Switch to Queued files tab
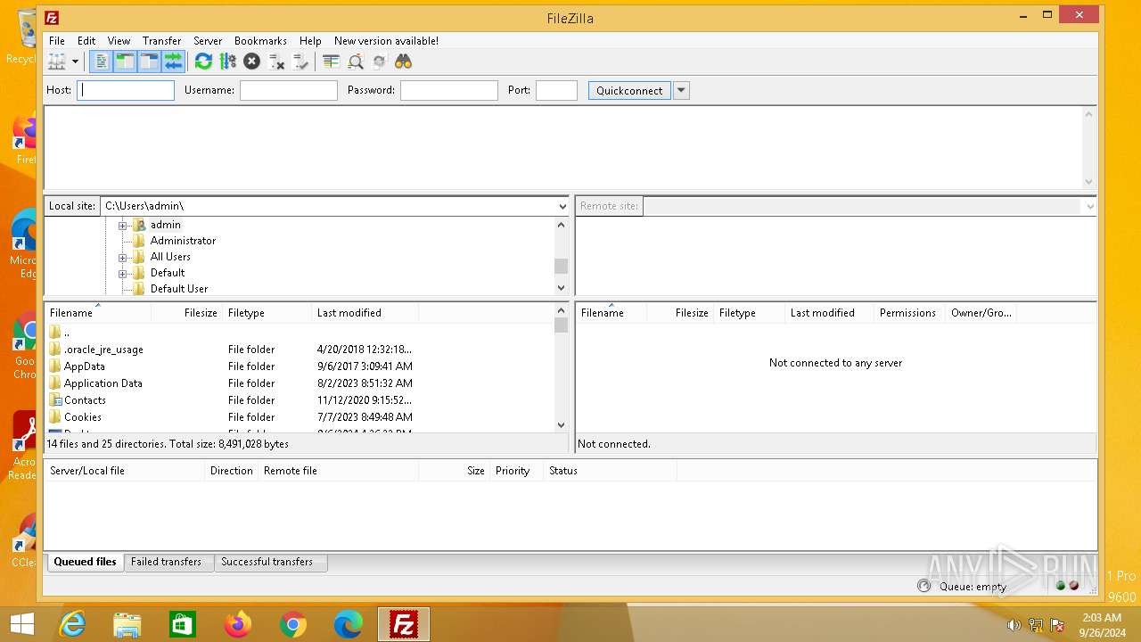The height and width of the screenshot is (642, 1141). (85, 562)
